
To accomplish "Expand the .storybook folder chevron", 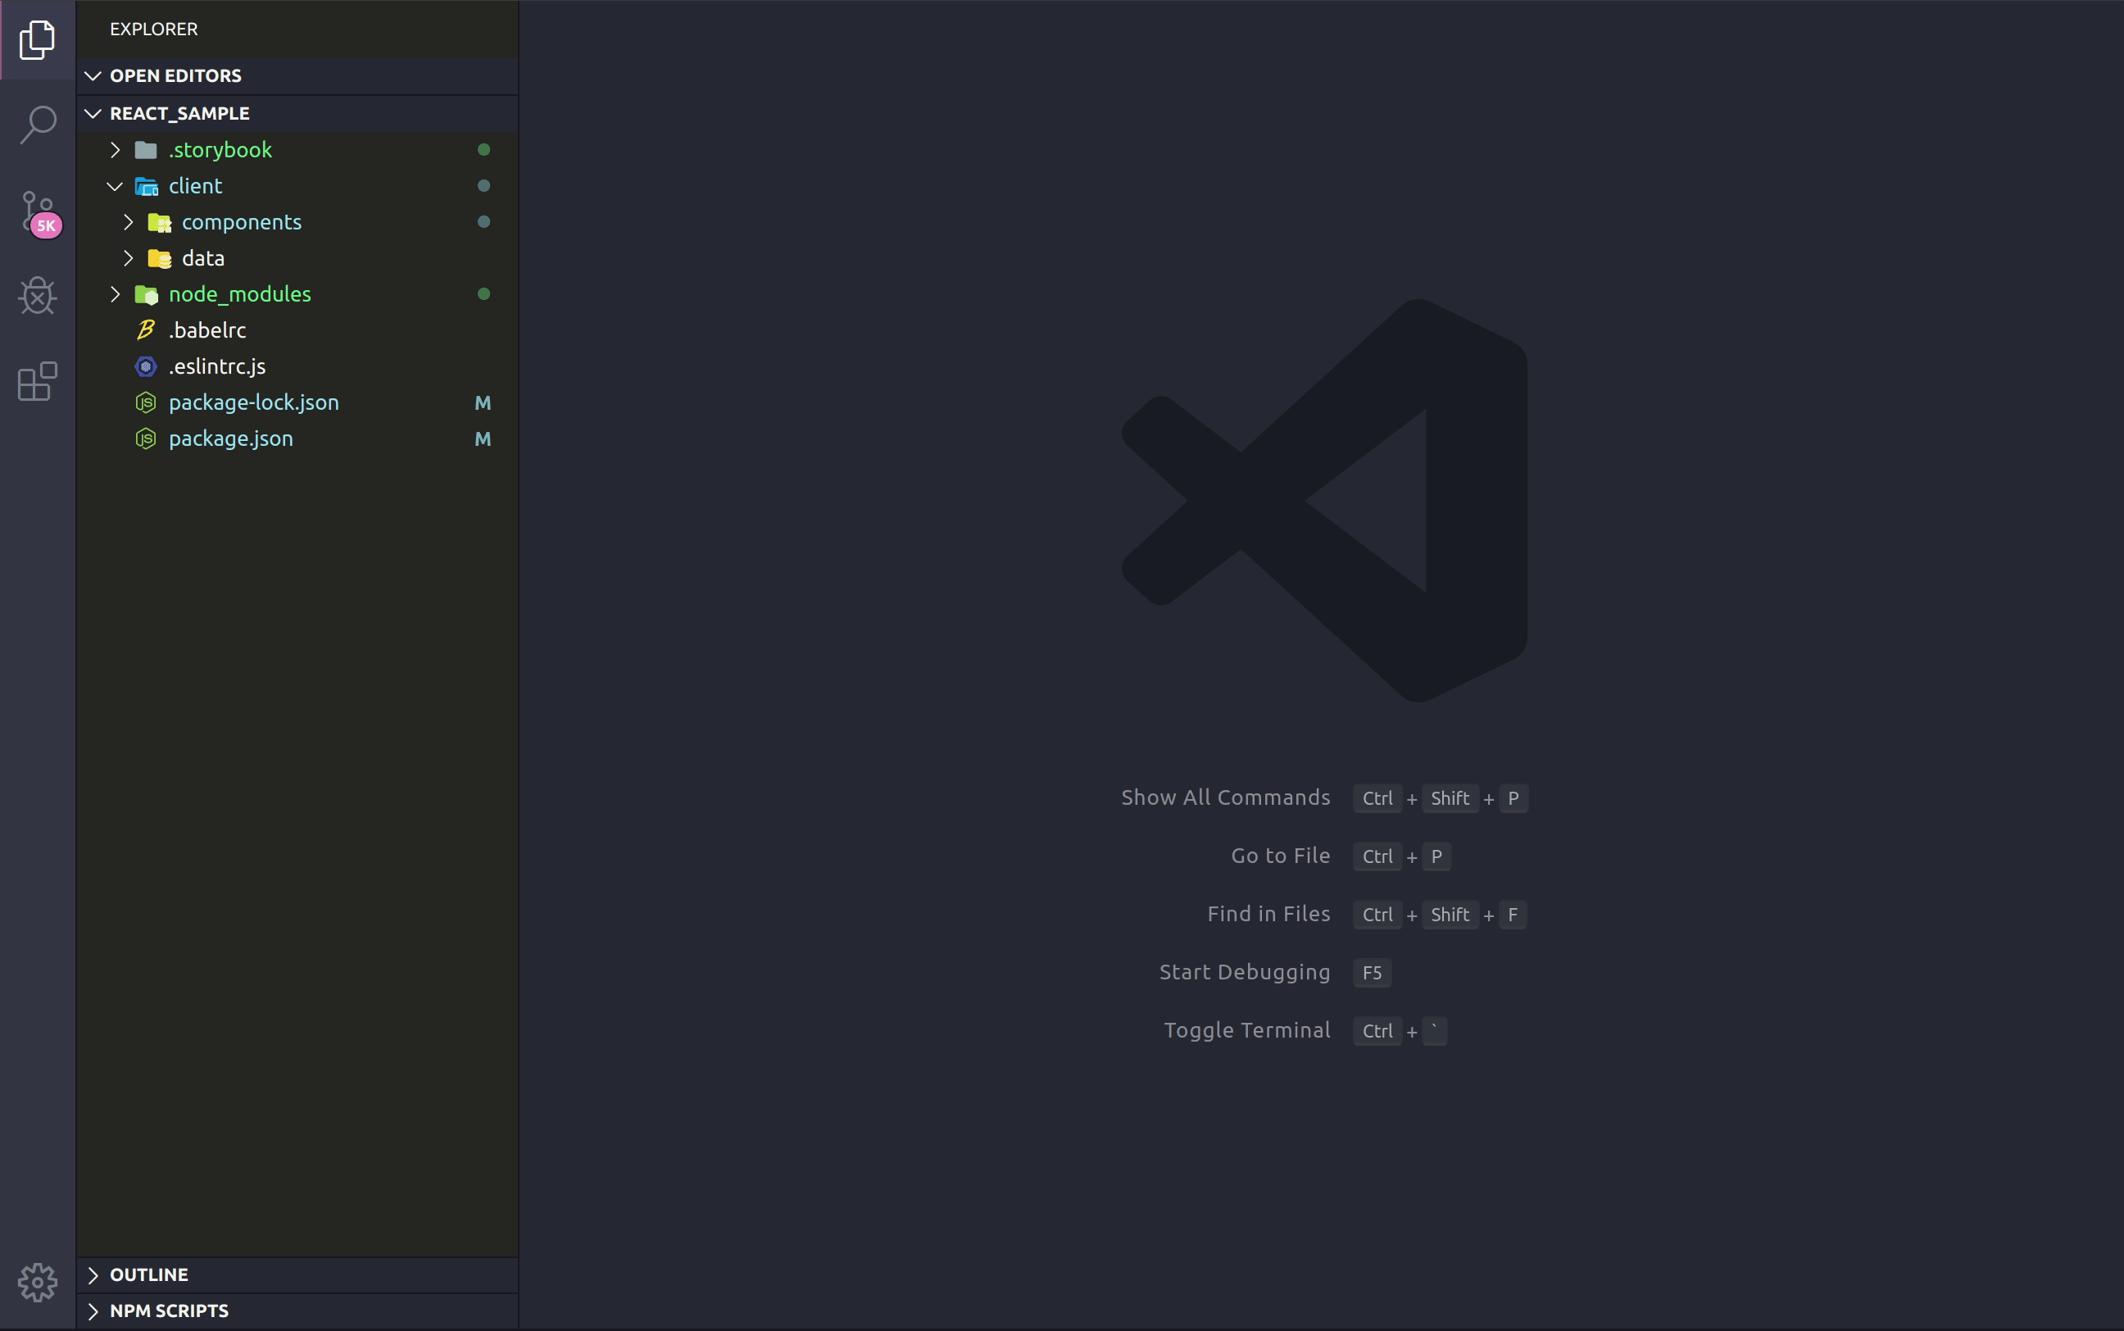I will click(x=116, y=150).
